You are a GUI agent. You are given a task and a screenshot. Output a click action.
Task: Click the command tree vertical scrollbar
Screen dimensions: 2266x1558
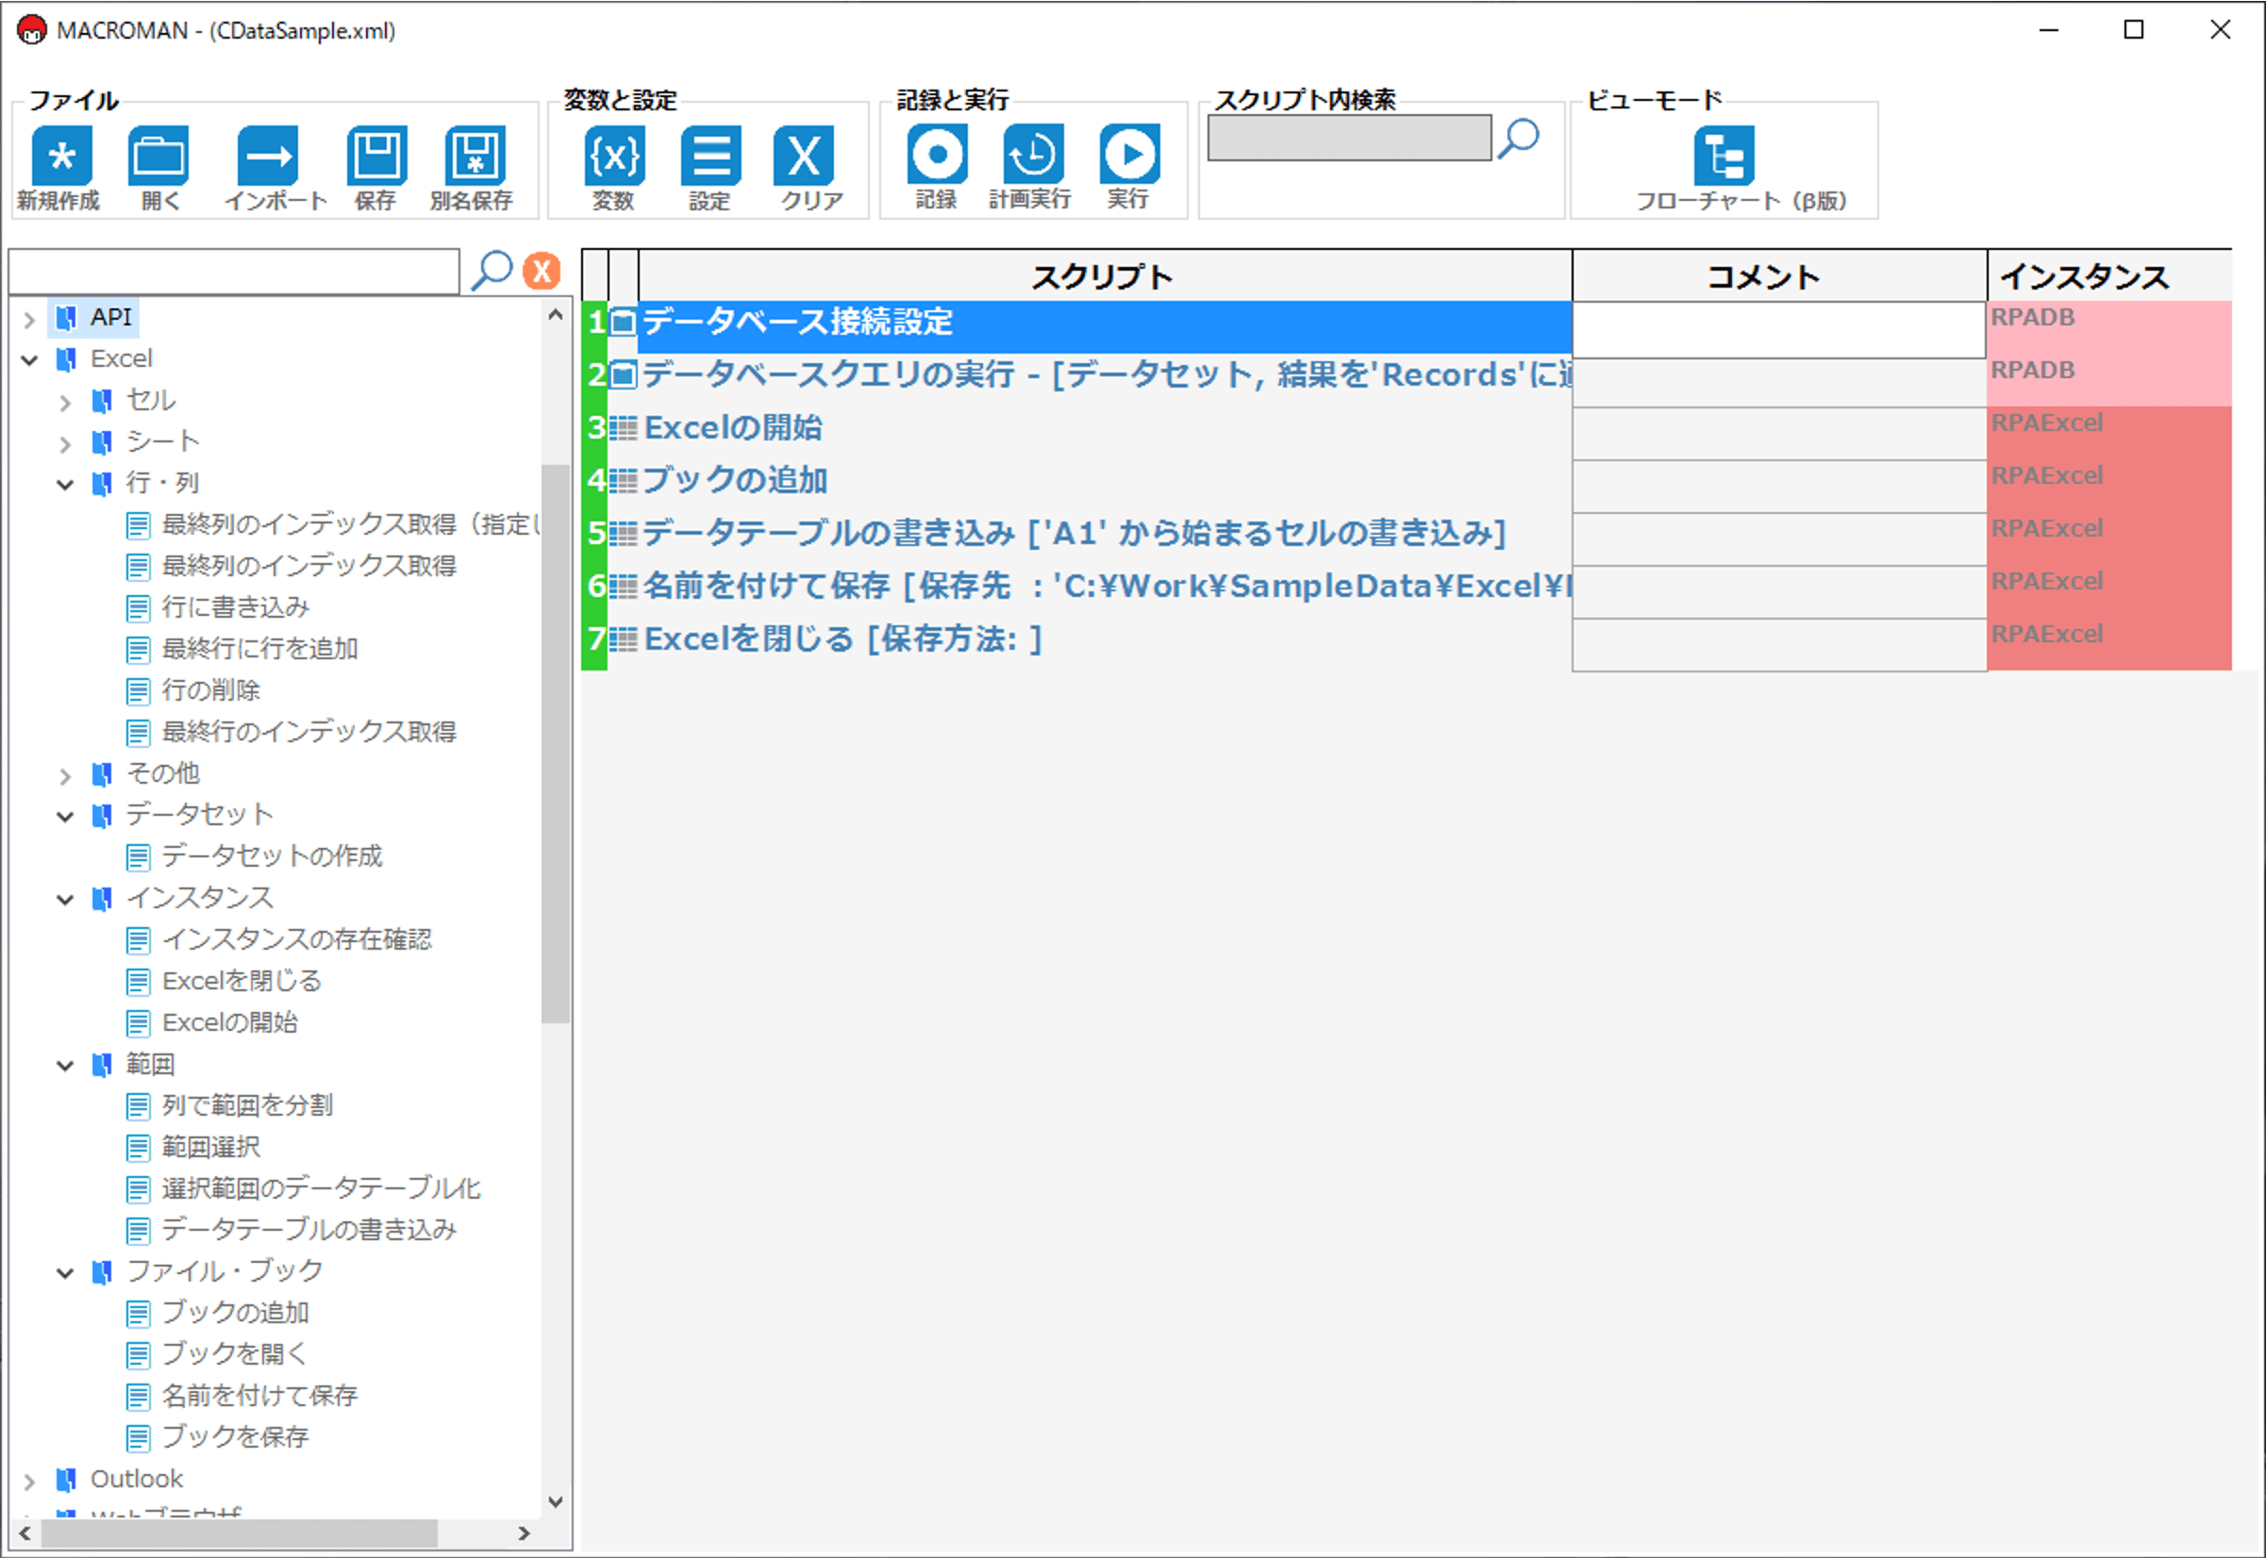click(556, 742)
